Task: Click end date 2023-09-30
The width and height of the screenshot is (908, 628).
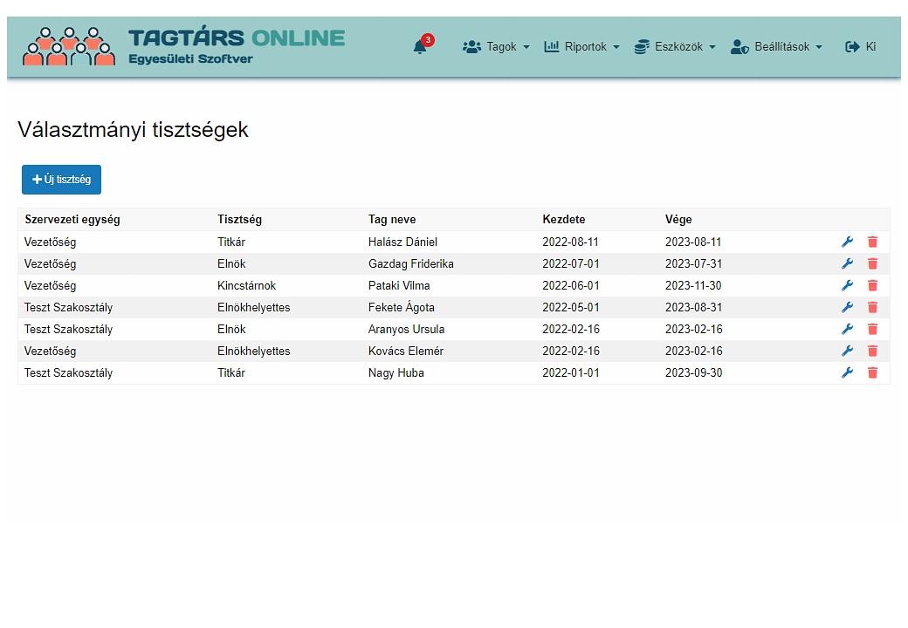Action: [694, 373]
